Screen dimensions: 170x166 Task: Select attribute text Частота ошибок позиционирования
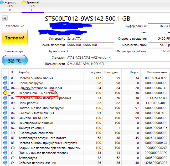[x=45, y=98]
